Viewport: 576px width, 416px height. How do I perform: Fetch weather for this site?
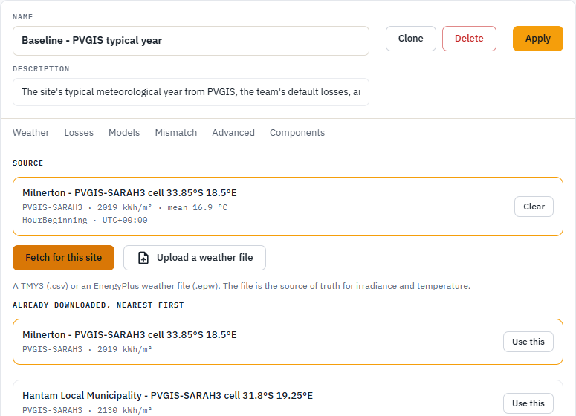[64, 258]
